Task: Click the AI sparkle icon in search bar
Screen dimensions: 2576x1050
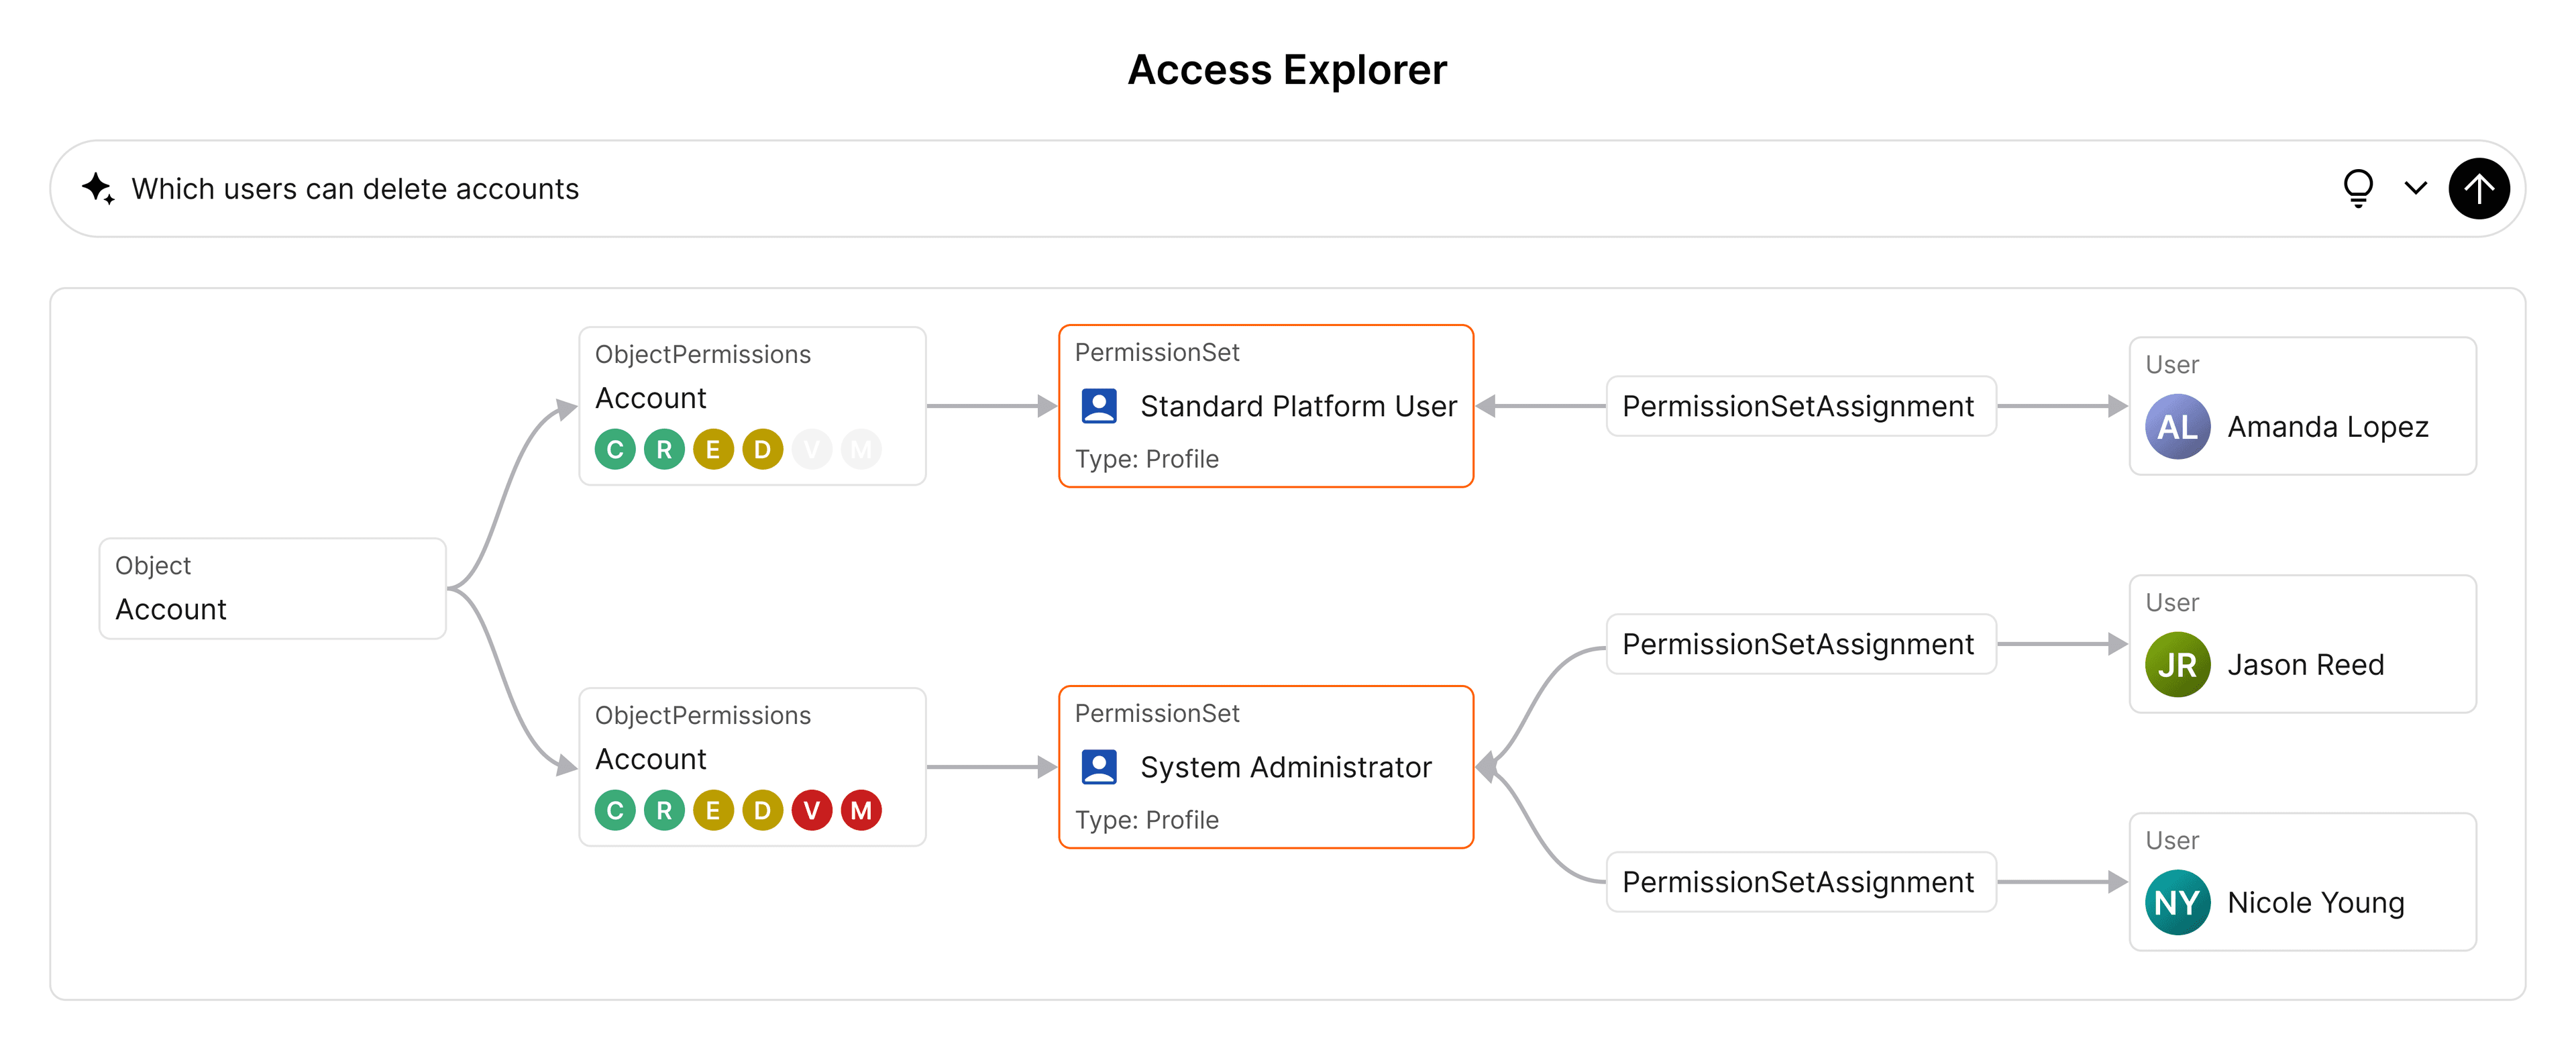Action: point(98,188)
